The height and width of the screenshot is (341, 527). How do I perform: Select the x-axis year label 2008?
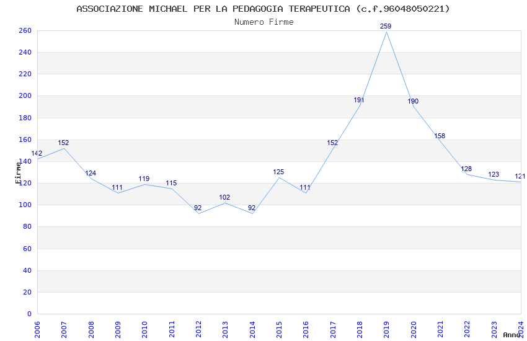(x=91, y=330)
